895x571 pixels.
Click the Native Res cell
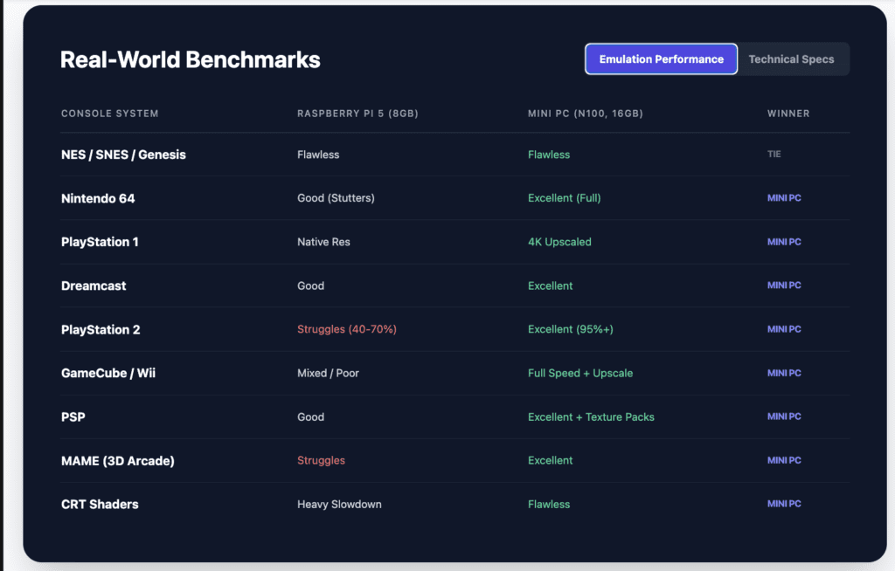coord(323,242)
